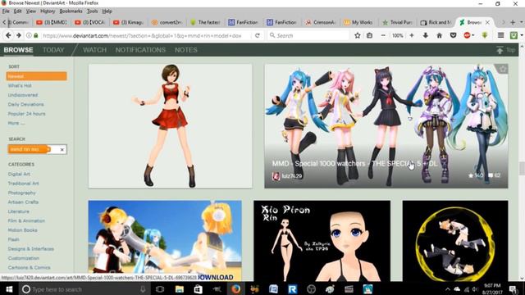Viewport: 525px width, 295px height.
Task: Favourite the featured artwork with star corner icon
Action: pyautogui.click(x=503, y=69)
